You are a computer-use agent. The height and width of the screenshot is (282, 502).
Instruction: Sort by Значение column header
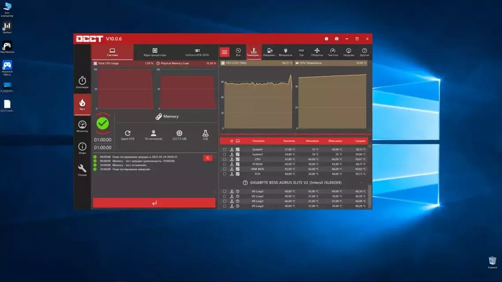(289, 141)
